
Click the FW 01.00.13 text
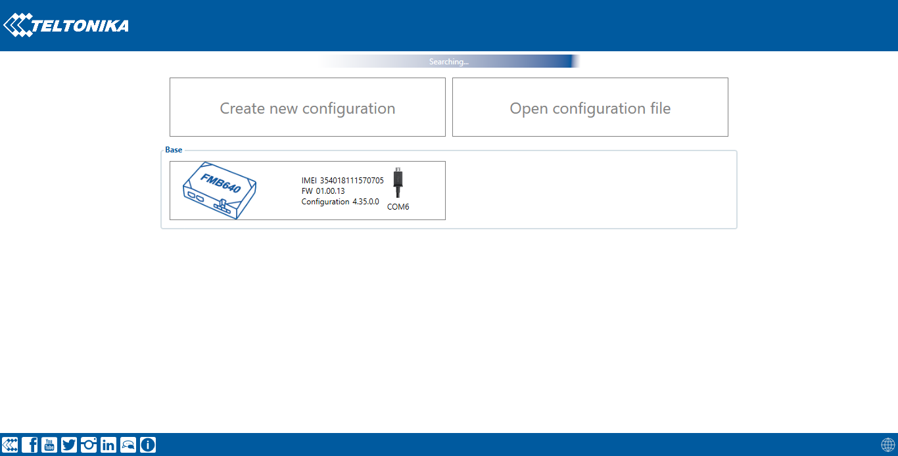[323, 191]
